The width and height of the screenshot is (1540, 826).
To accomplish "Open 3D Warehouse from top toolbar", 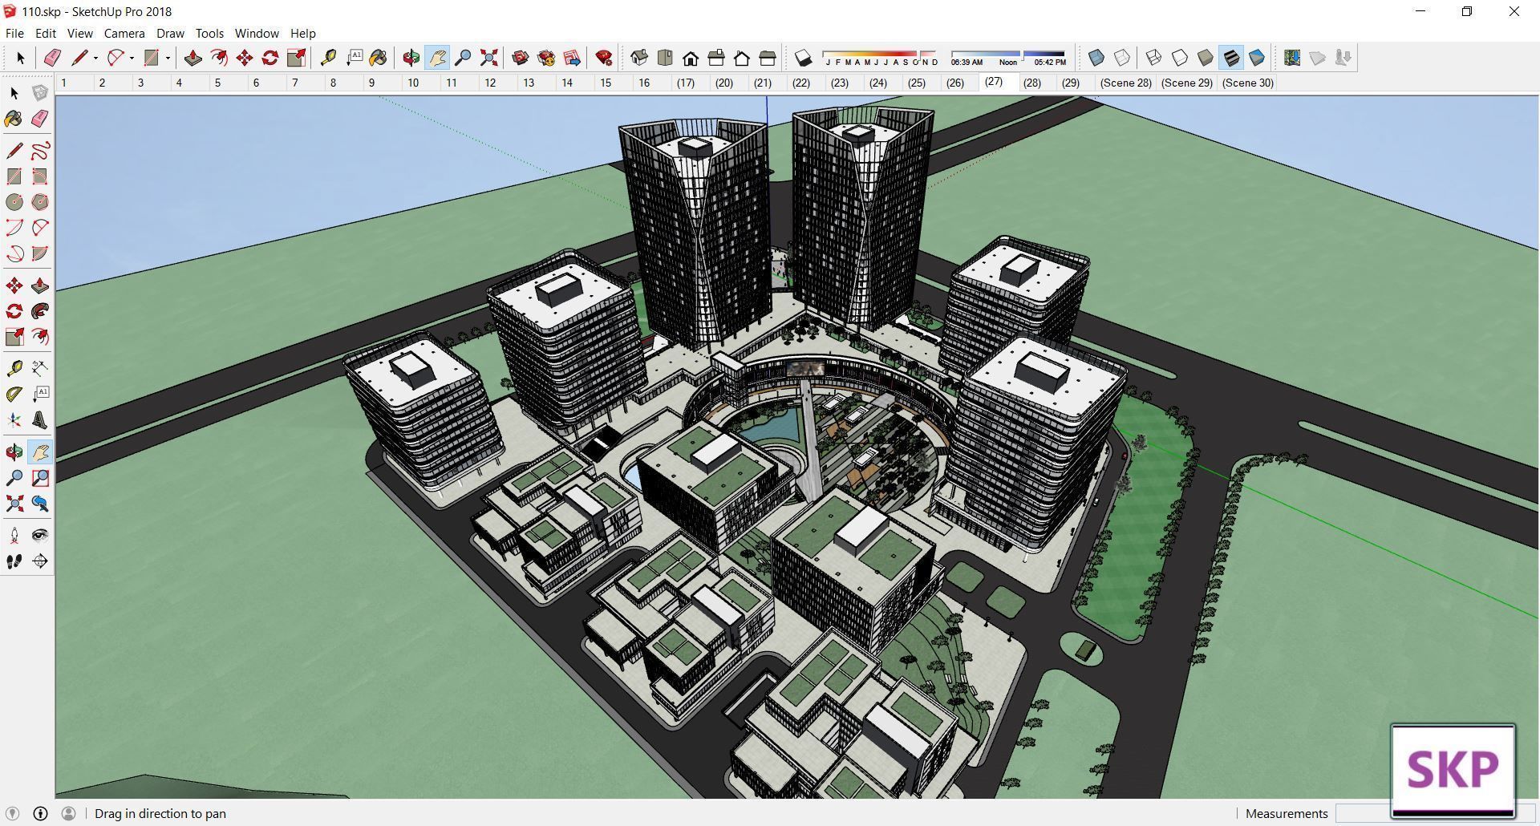I will coord(520,58).
